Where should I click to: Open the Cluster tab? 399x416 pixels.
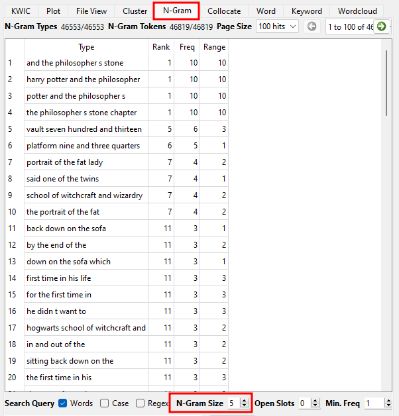135,11
